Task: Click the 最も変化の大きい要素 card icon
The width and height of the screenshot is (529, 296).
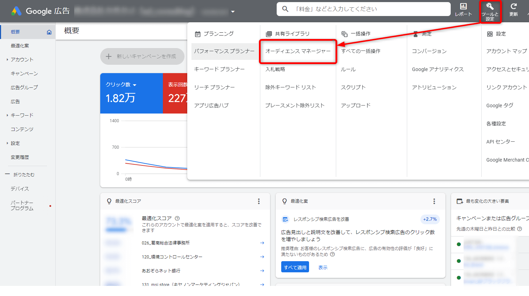Action: pyautogui.click(x=460, y=201)
